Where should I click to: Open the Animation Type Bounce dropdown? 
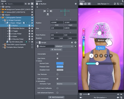pos(66,84)
